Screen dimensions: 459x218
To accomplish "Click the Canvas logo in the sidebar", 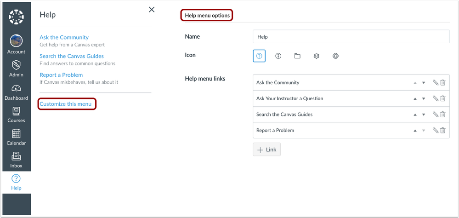I will 16,17.
